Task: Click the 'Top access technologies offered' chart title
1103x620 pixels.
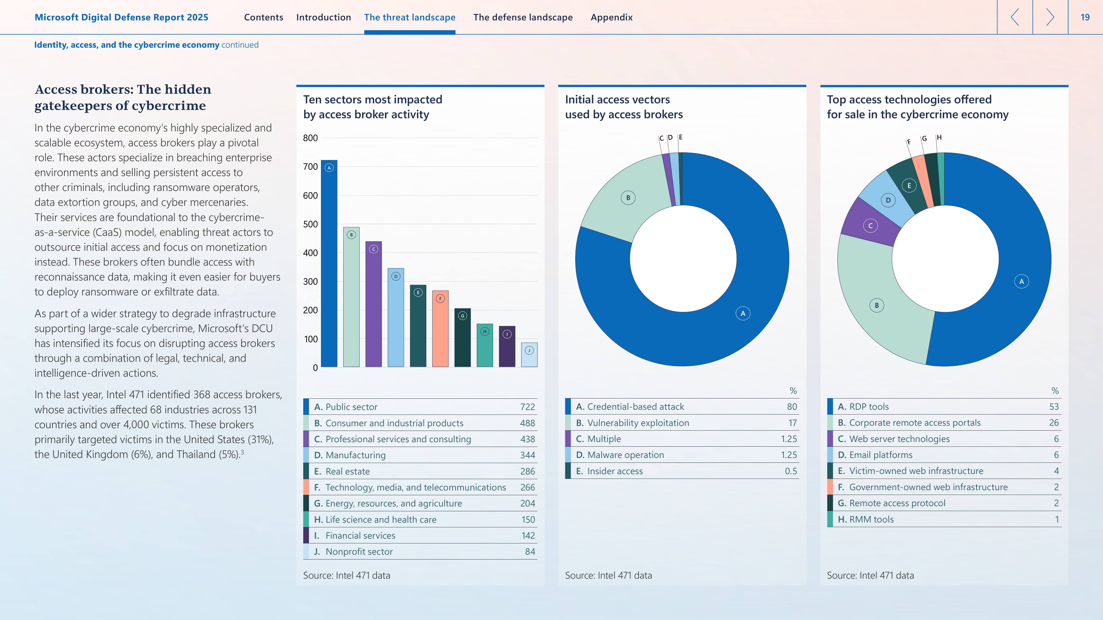Action: 918,107
